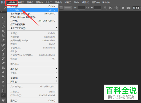The width and height of the screenshot is (141, 103).
Task: Select the Line tool in the toolbox
Action: [x=3, y=95]
